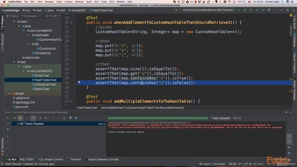Open the Navigate menu
297x167 pixels.
point(49,2)
